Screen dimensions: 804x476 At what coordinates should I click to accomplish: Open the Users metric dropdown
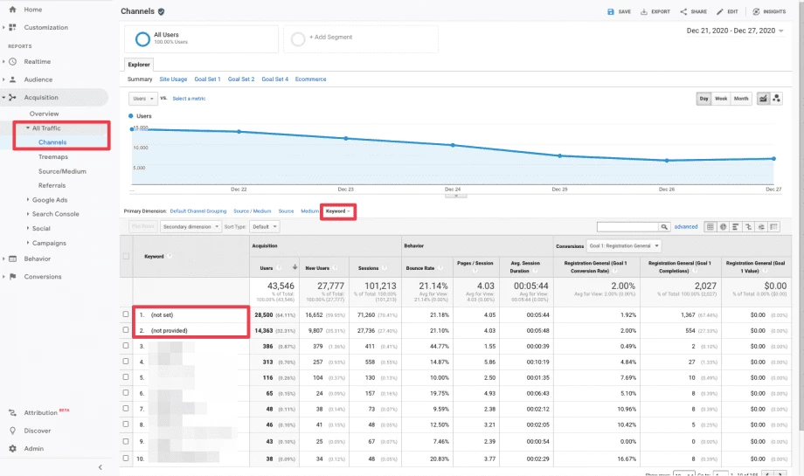[143, 99]
